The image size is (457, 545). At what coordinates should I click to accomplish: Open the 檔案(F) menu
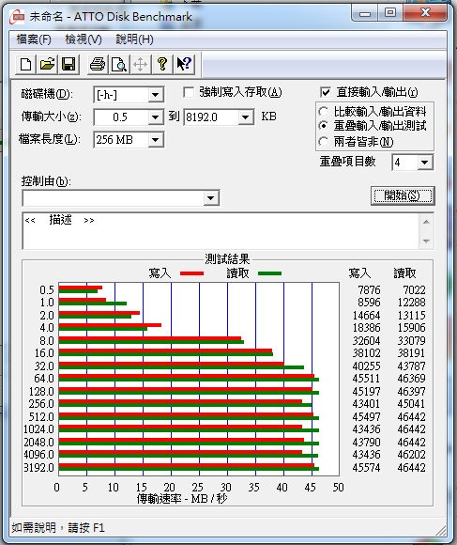tap(34, 39)
